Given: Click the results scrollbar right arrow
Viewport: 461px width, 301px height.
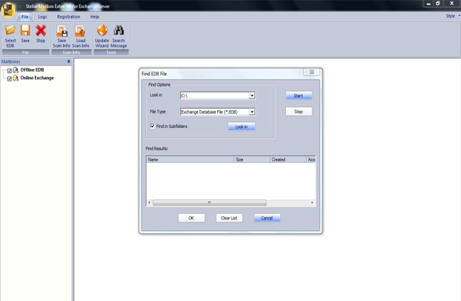Looking at the screenshot, I should tap(312, 202).
